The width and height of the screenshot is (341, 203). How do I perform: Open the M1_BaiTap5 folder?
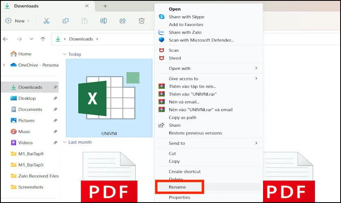point(27,165)
